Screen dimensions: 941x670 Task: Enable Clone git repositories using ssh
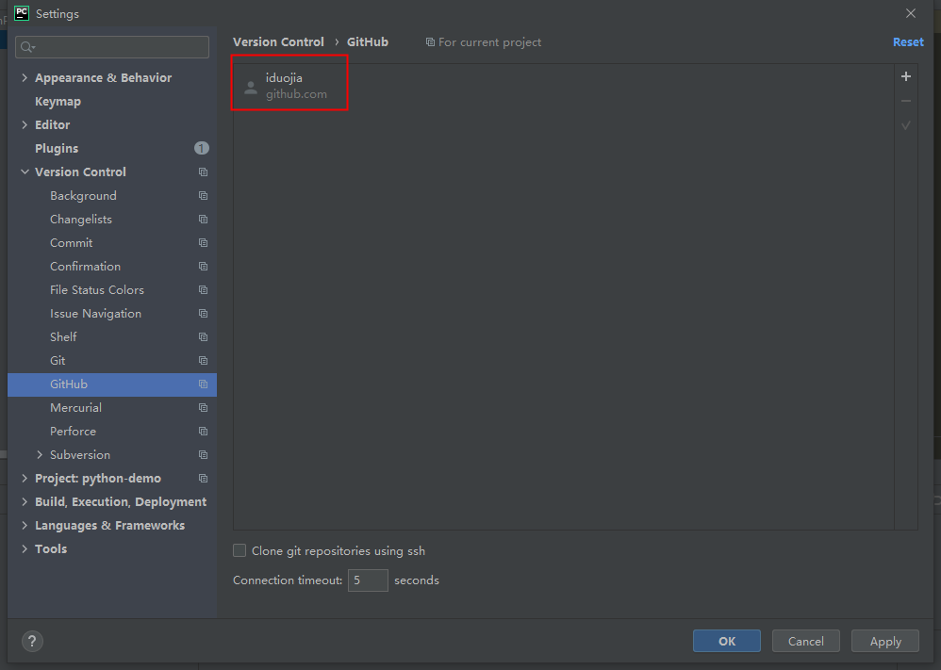(239, 550)
